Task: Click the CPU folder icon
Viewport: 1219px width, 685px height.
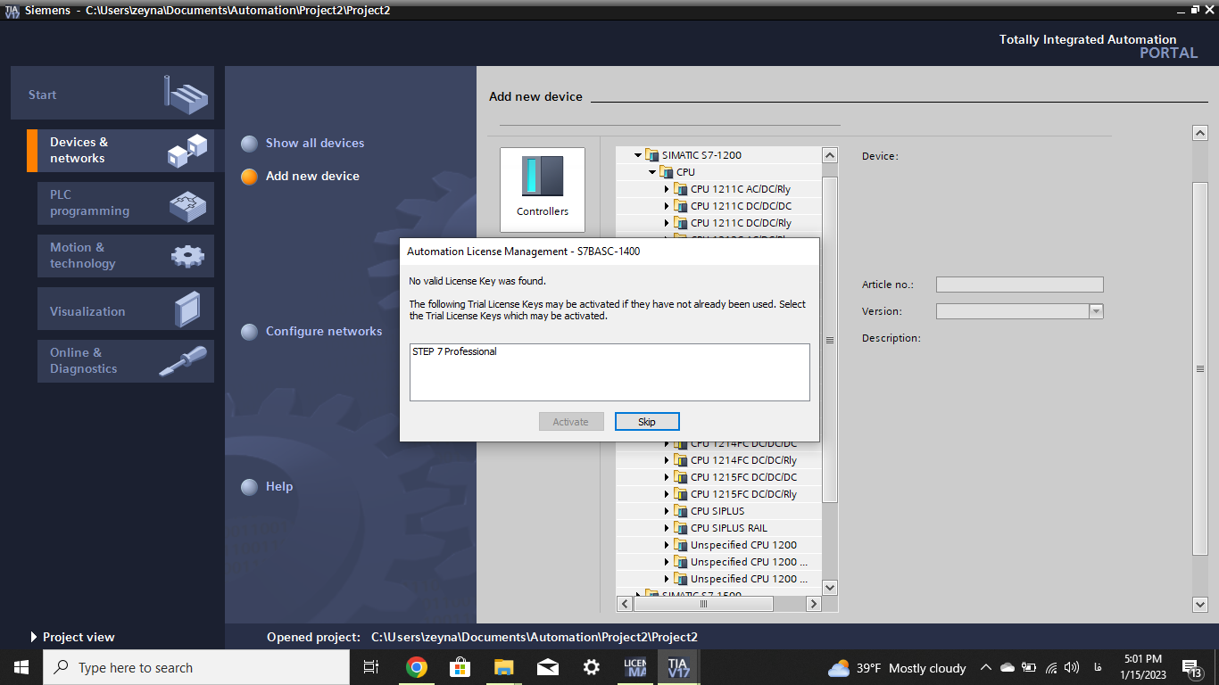Action: [667, 172]
